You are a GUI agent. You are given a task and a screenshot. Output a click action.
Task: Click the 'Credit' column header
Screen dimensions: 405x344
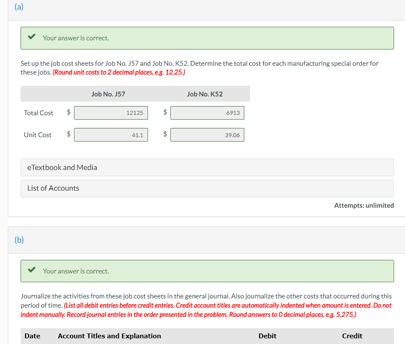click(x=352, y=336)
